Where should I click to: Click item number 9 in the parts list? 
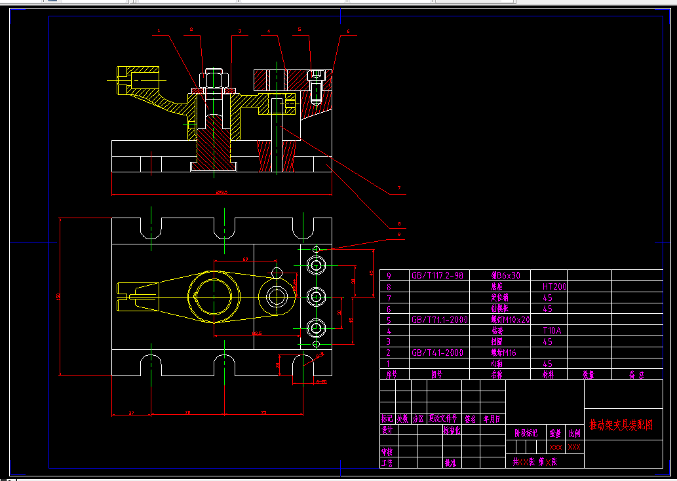(x=389, y=275)
